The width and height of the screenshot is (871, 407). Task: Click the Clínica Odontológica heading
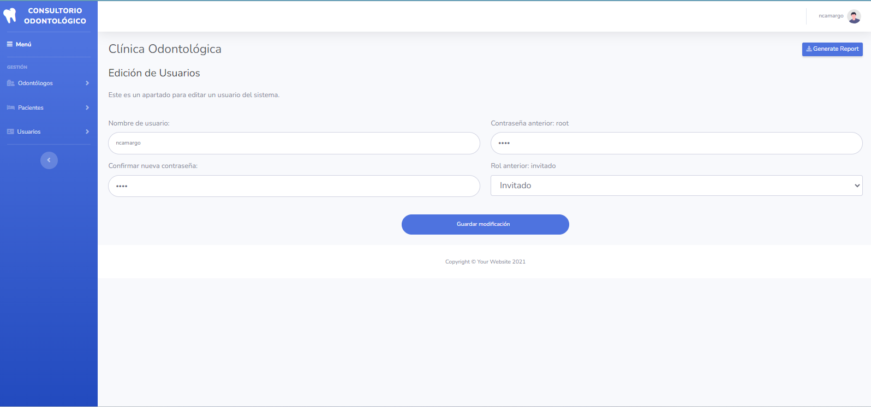click(165, 49)
